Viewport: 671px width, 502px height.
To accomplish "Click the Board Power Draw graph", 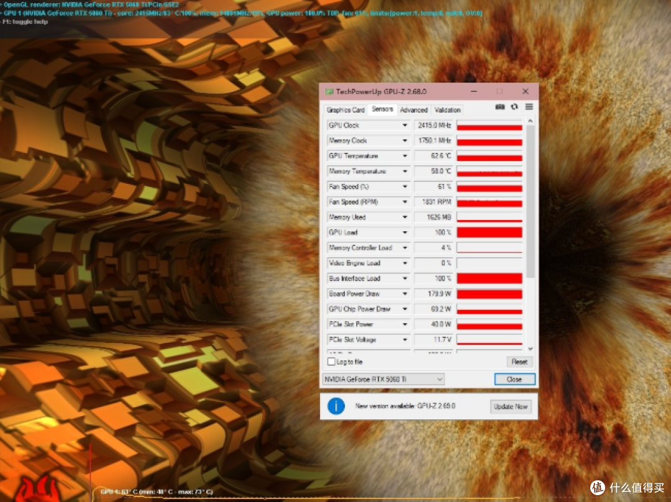I will [x=490, y=294].
